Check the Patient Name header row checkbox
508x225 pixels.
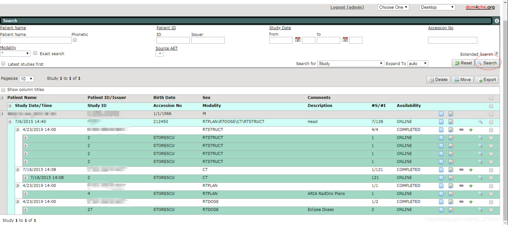491,98
